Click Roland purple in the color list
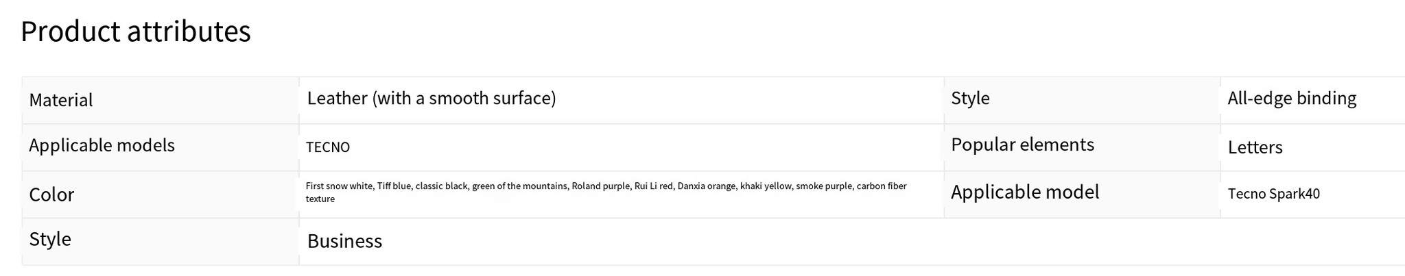This screenshot has height=276, width=1405. point(600,186)
